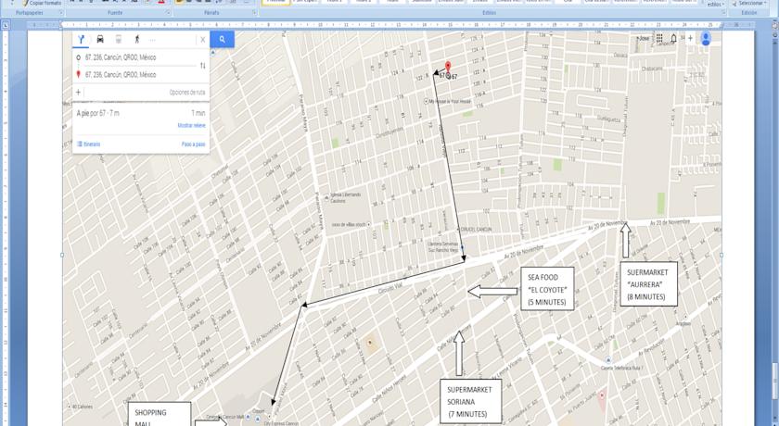Click the CIRUCEL CANCUN map label
Image resolution: width=779 pixels, height=426 pixels.
click(x=476, y=229)
